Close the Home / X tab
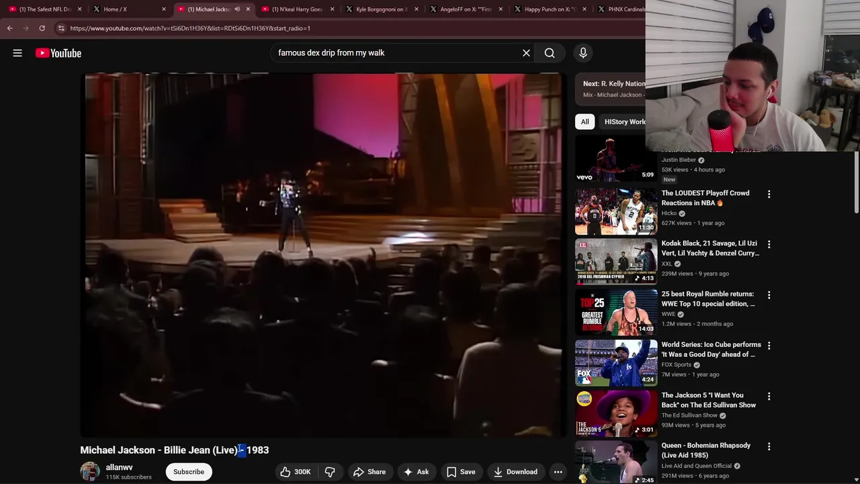 [164, 9]
